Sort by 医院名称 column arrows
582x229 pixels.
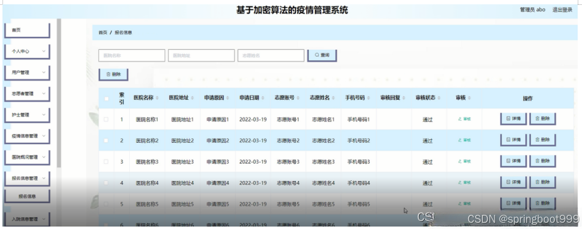point(157,98)
